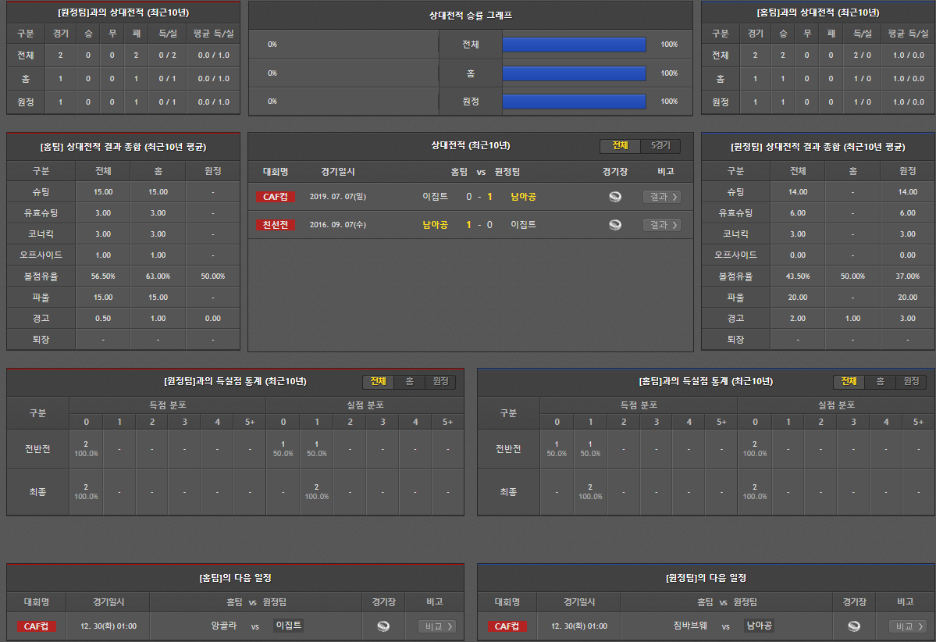
Task: Click stadium icon for 2019 CAF컵 match
Action: point(615,197)
